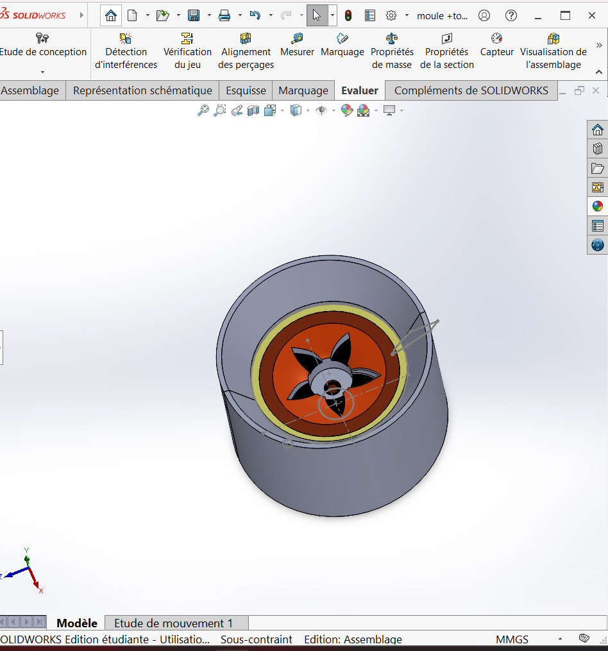Activate the section view icon

coord(253,110)
